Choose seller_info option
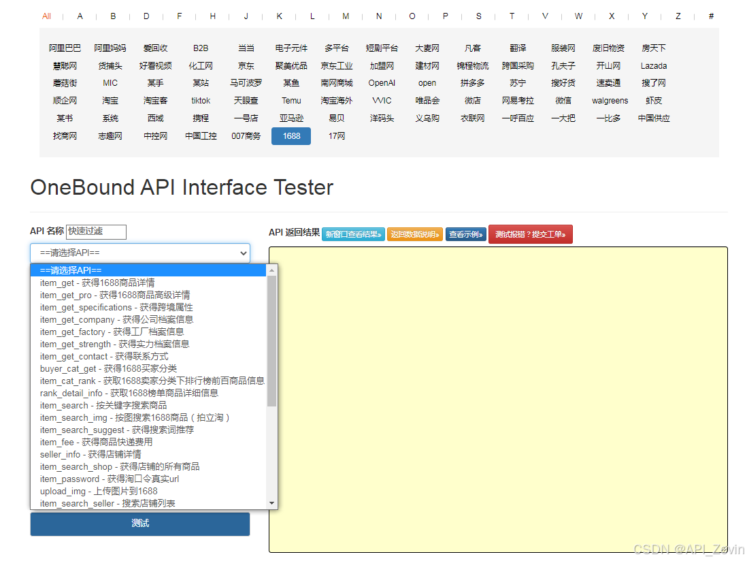 pos(148,454)
